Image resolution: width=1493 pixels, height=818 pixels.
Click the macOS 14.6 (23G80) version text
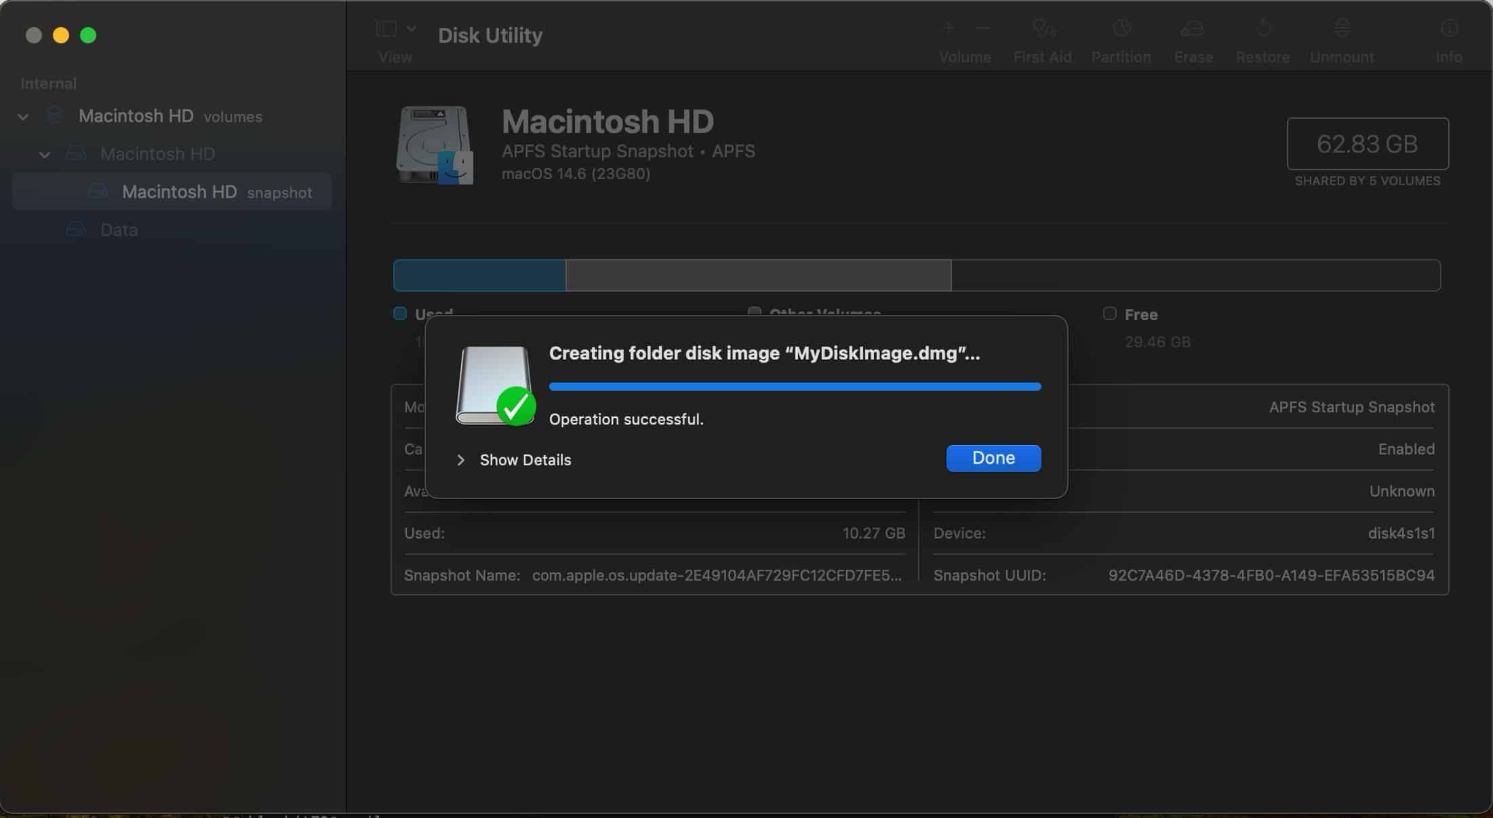pos(576,174)
